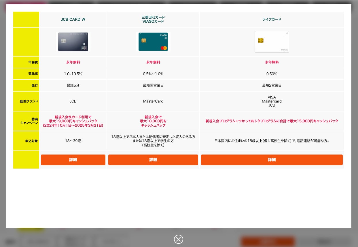Viewport: 358px width, 247px height.
Task: Click the JCB brand cell for JCB CARD W
Action: point(73,101)
